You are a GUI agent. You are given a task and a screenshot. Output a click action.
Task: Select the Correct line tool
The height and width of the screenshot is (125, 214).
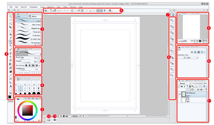click(10, 93)
